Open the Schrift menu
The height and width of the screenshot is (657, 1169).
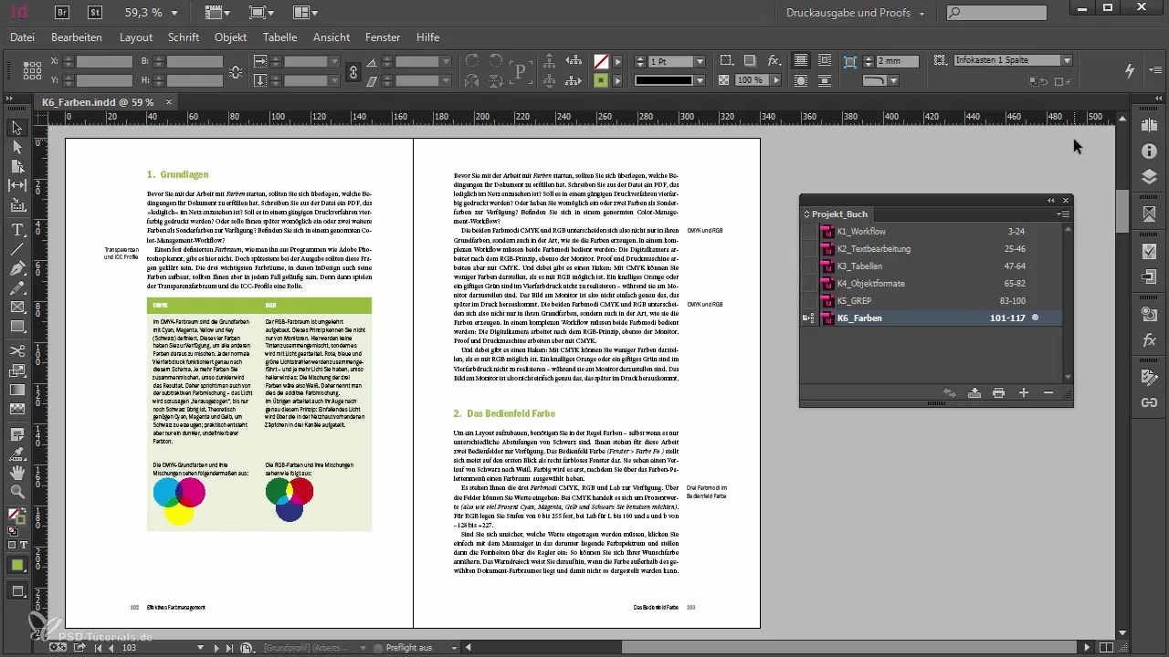point(184,37)
